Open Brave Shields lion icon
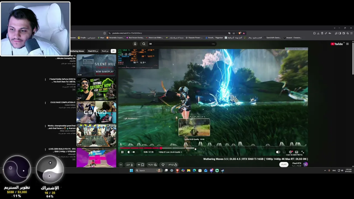The width and height of the screenshot is (354, 199). click(240, 33)
